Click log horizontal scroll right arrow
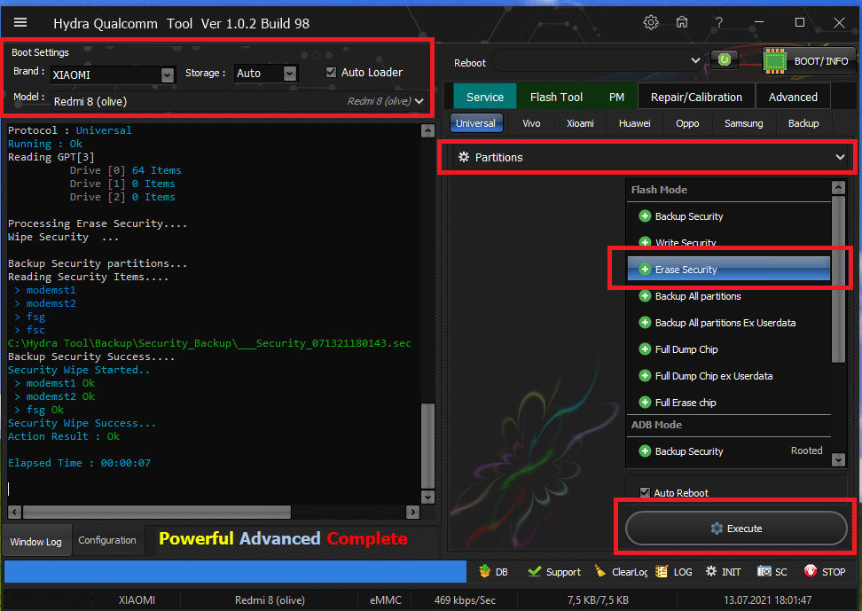The image size is (862, 611). (413, 512)
